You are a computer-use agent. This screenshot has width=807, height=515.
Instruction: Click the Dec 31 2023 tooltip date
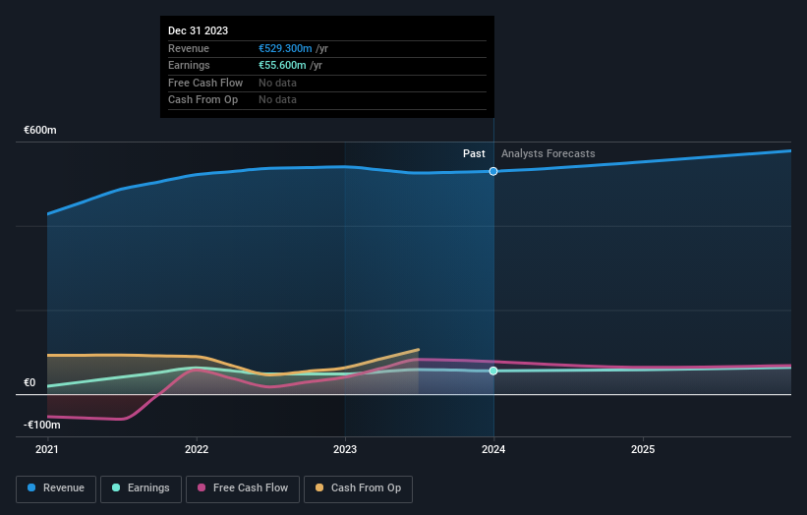199,30
